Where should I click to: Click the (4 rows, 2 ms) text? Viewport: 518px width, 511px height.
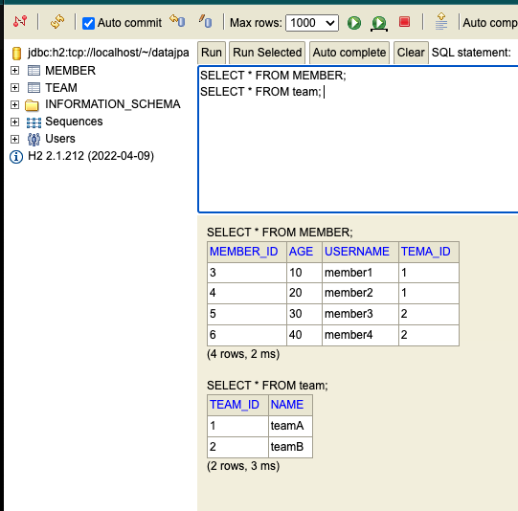243,354
